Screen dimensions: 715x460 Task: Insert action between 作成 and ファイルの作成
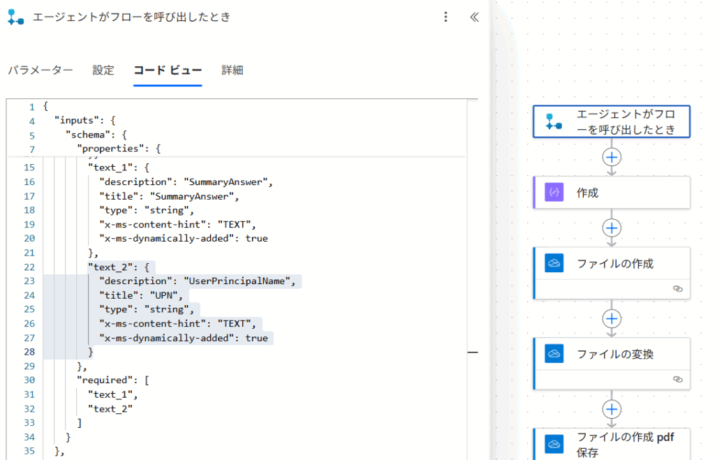[612, 228]
